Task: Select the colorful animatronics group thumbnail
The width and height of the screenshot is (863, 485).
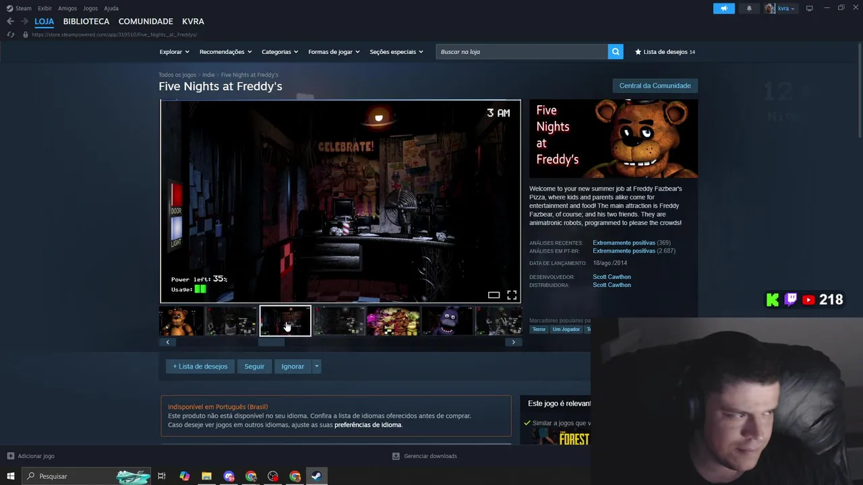Action: [393, 321]
